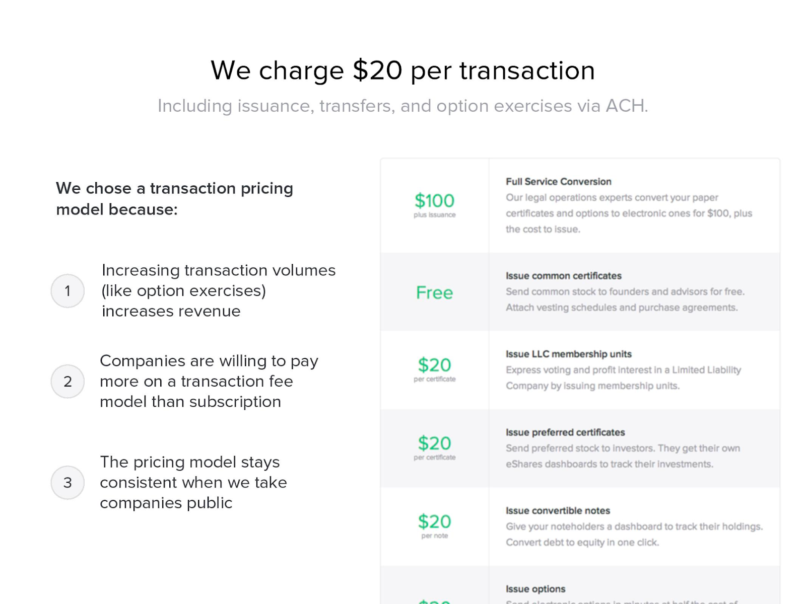This screenshot has width=806, height=604.
Task: Click the number 3 circle badge
Action: coord(68,483)
